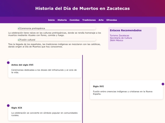The image size is (165, 123).
Task: Open the Ofrendas page
Action: 112,20
